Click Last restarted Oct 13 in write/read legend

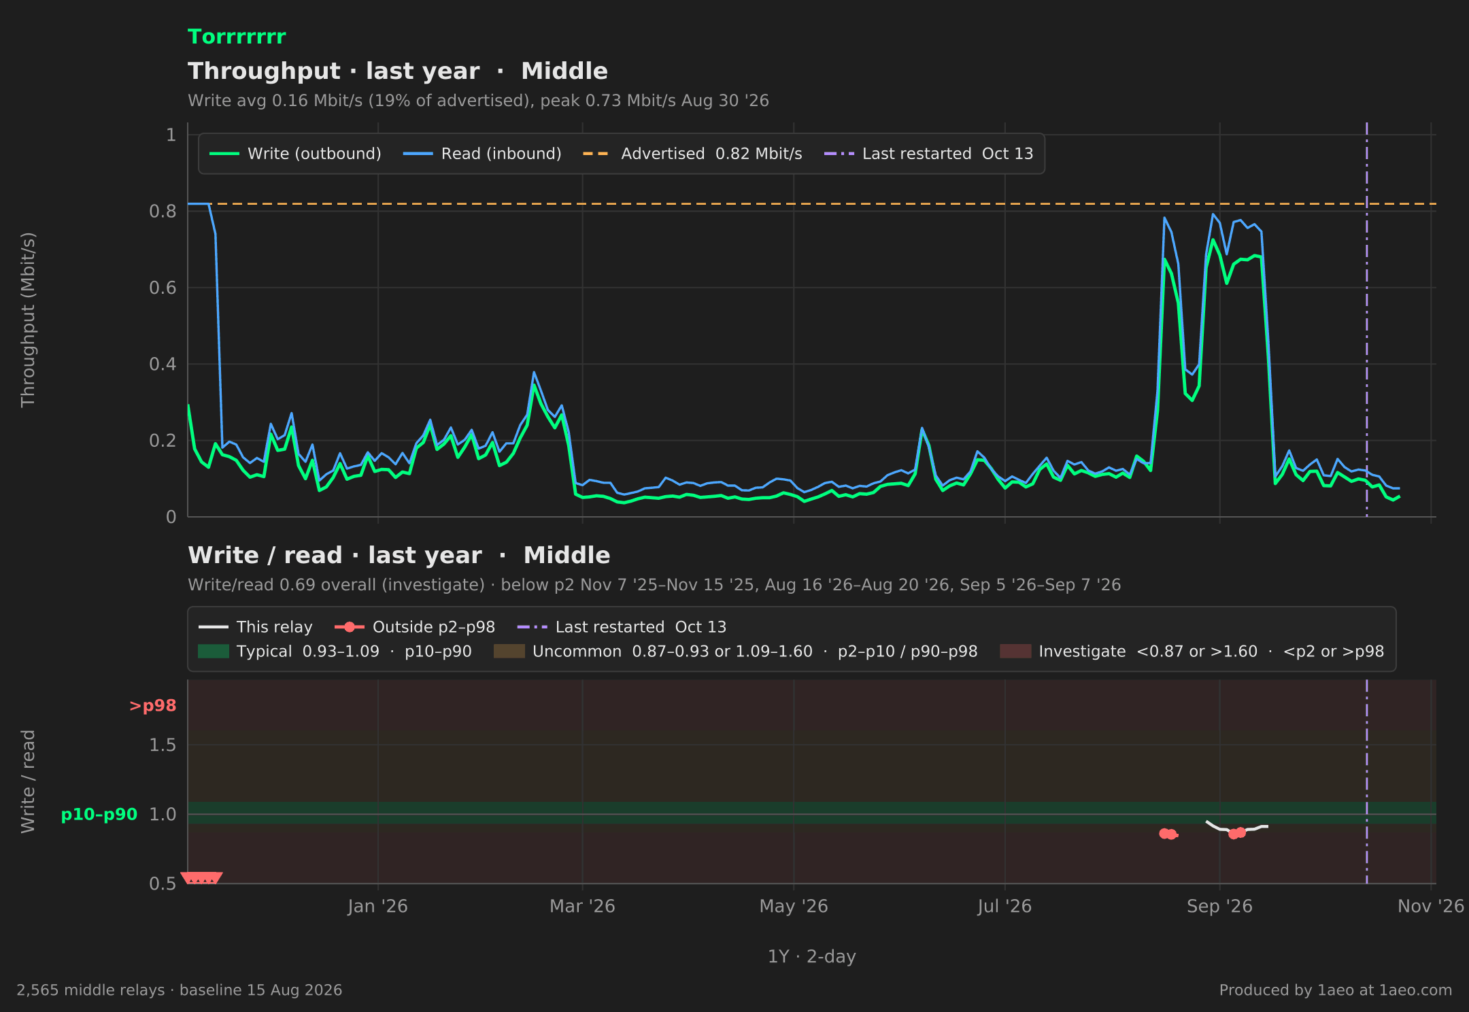pos(622,627)
